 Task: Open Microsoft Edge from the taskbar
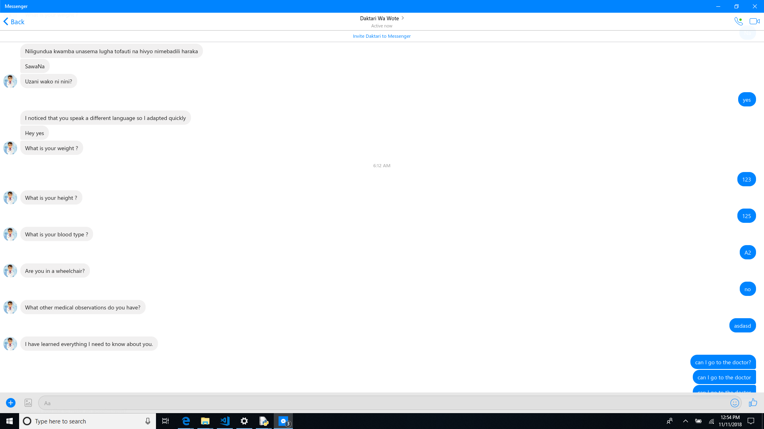[x=186, y=421]
